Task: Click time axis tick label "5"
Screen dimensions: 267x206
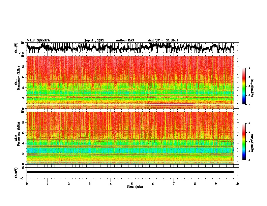Action: point(132,184)
